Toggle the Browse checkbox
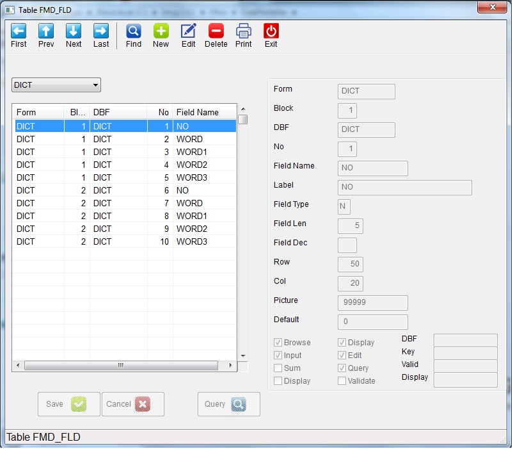The width and height of the screenshot is (513, 449). (278, 343)
